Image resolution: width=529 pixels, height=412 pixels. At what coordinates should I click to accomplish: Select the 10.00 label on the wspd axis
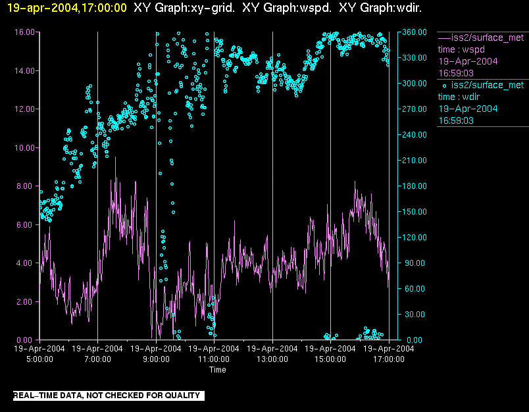[x=24, y=148]
